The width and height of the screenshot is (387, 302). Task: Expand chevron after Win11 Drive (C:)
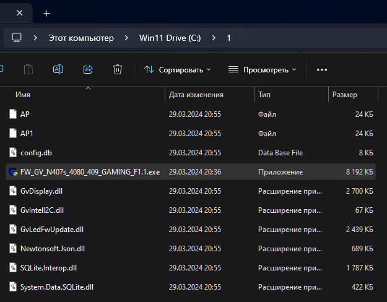click(x=214, y=38)
